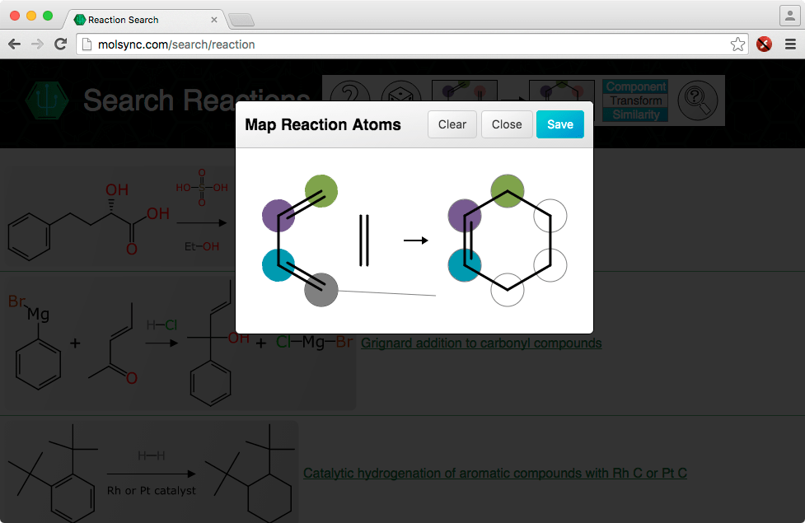Select the green atom on the product ring
Screen dimensions: 805x523
click(x=508, y=190)
